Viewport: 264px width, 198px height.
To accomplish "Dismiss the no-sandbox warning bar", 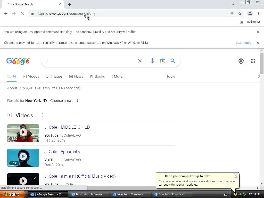I will pyautogui.click(x=258, y=32).
